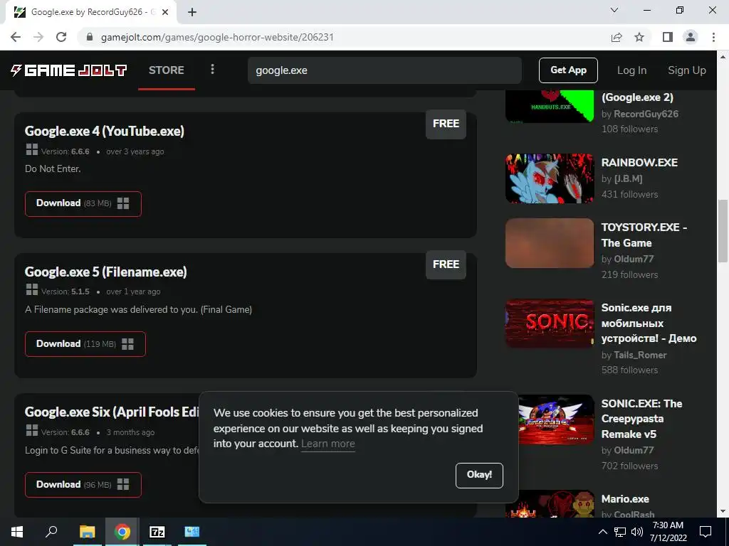Download Google.exe 5 (119 MB)
This screenshot has height=546, width=729.
[85, 344]
